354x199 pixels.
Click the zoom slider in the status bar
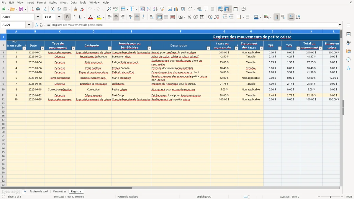click(330, 197)
